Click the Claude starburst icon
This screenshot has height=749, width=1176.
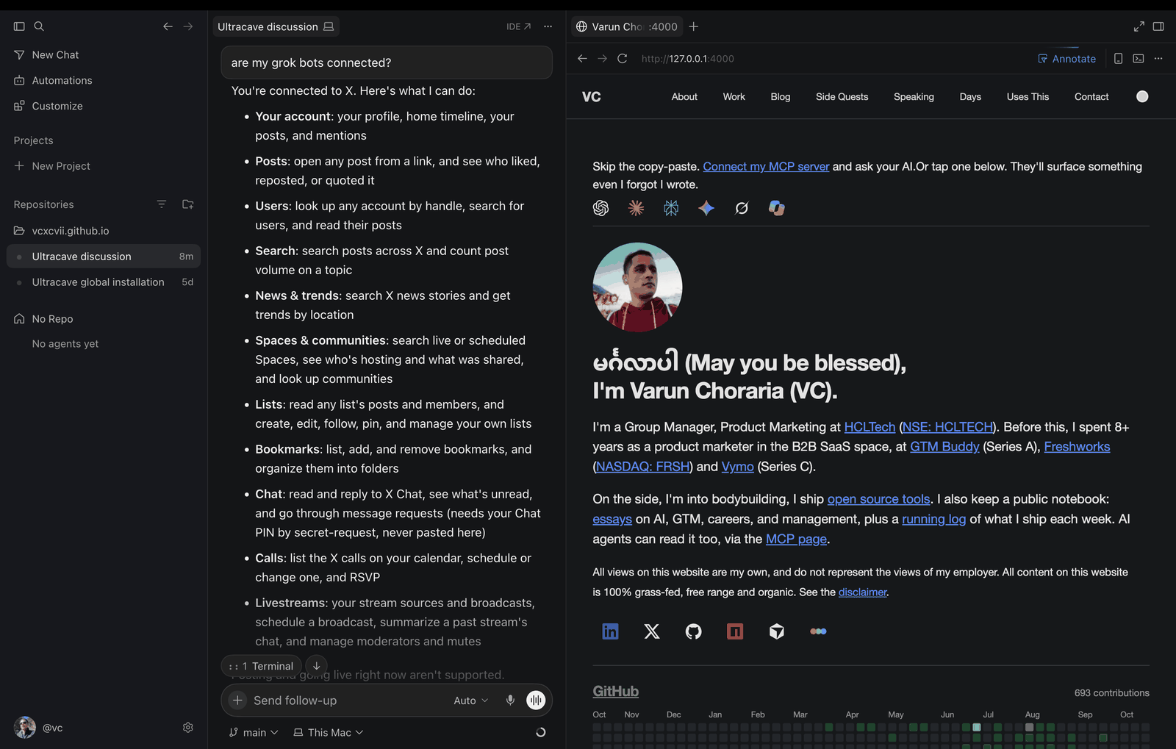coord(636,208)
